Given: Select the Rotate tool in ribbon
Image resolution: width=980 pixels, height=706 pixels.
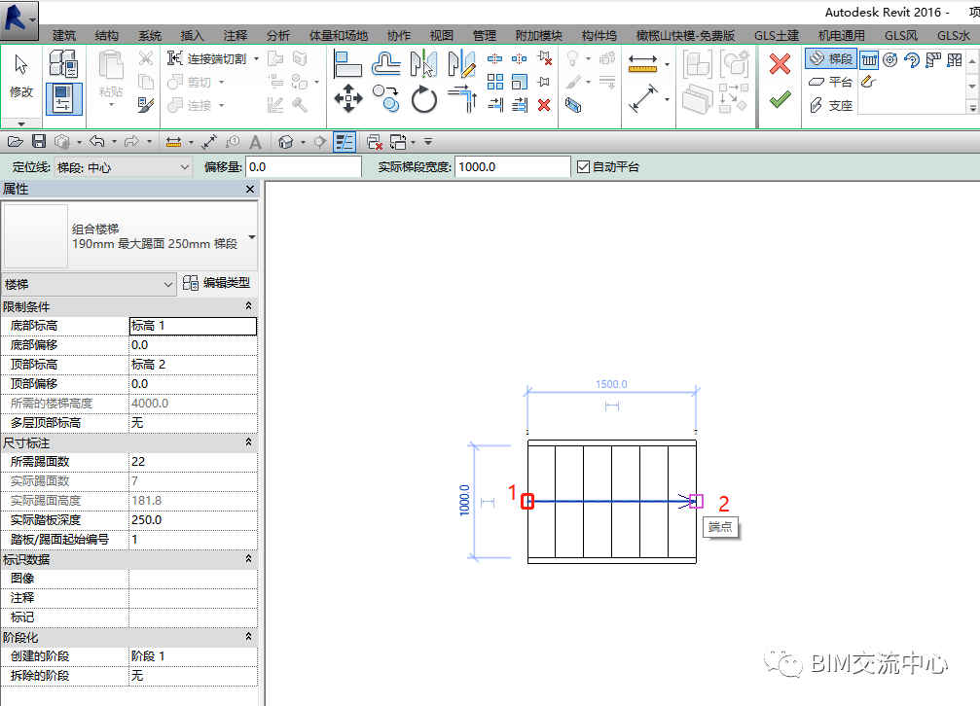Looking at the screenshot, I should pyautogui.click(x=424, y=99).
